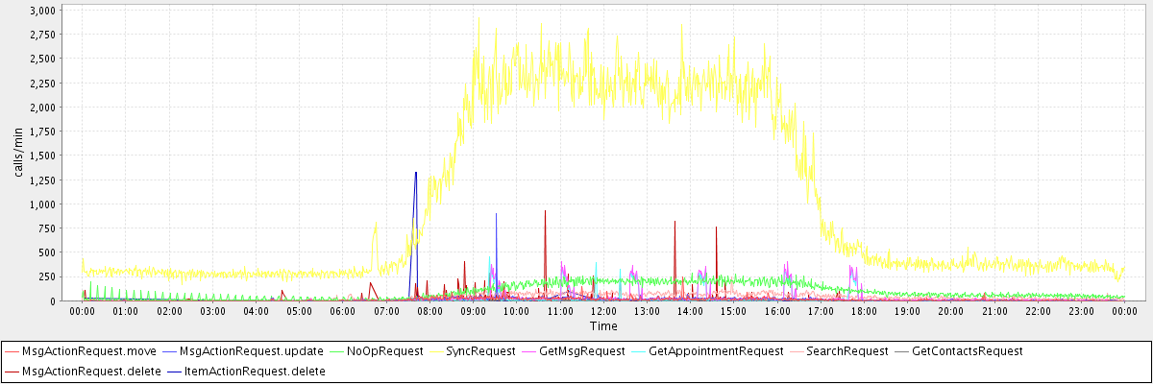Select the 12:00 tick on time axis
The width and height of the screenshot is (1153, 384).
603,311
